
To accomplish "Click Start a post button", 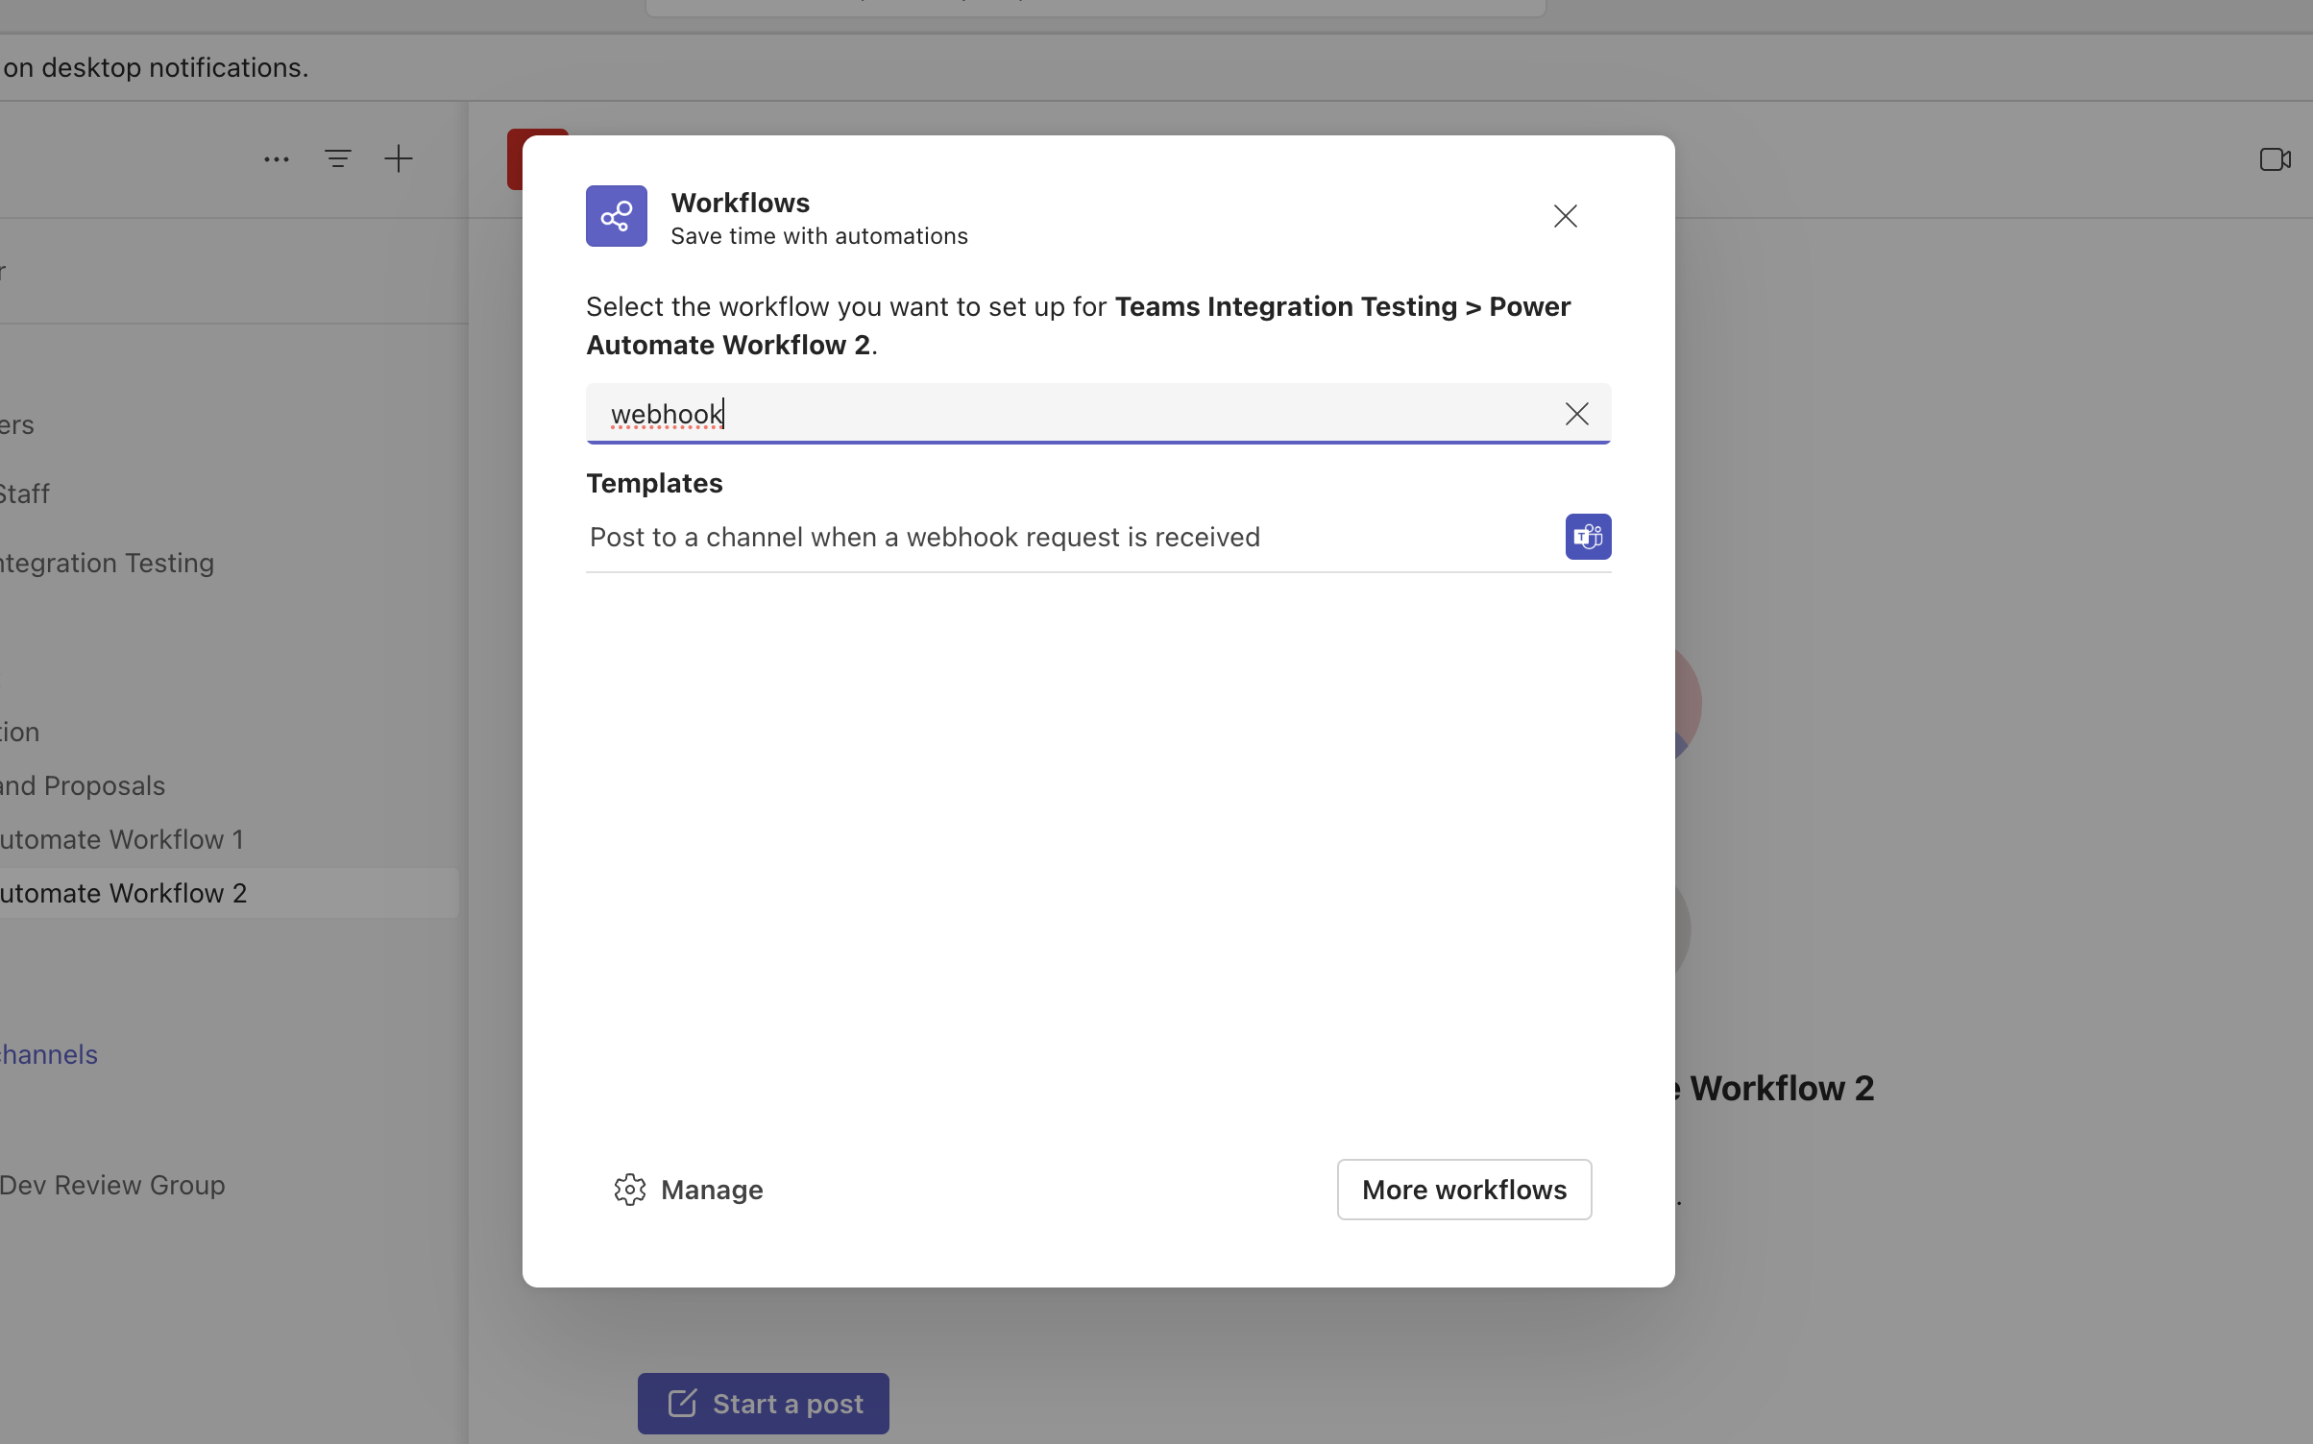I will coord(764,1404).
